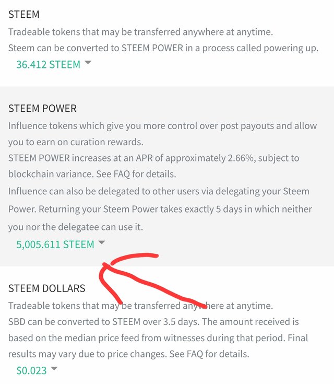Click the STEEM POWER section heading
Viewport: 334px width, 384px height.
[42, 109]
